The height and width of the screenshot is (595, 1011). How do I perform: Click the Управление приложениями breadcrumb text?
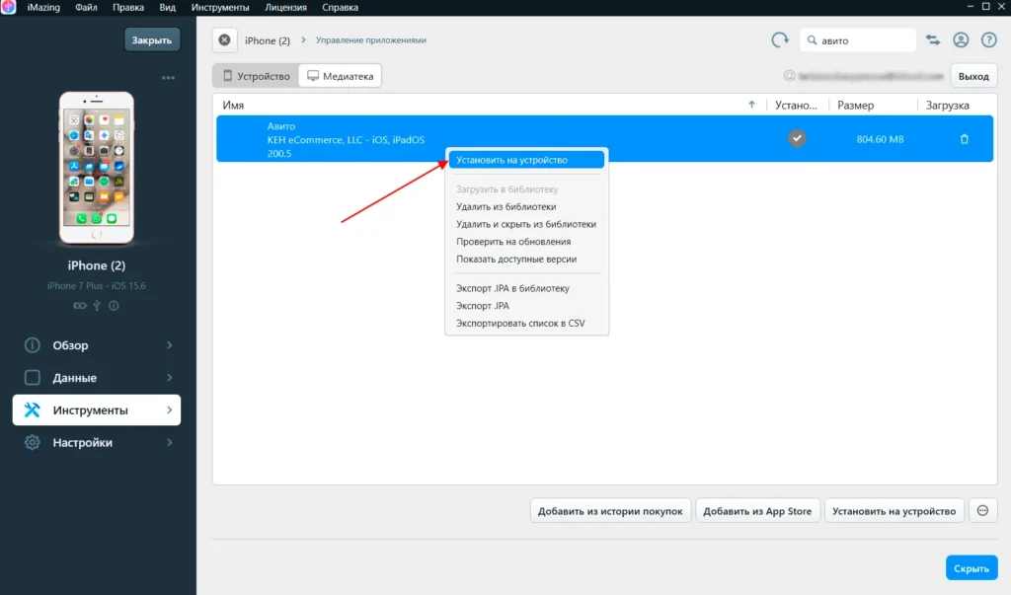(371, 40)
